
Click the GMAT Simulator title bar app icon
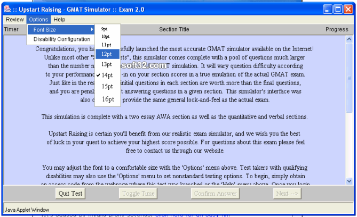coord(7,9)
